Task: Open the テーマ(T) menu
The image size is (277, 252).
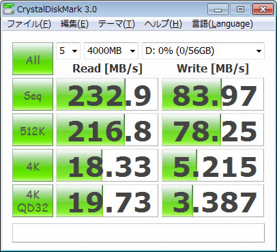Action: tap(116, 24)
